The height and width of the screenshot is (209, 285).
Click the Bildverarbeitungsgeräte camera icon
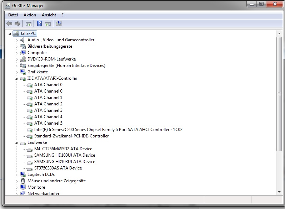pos(23,46)
